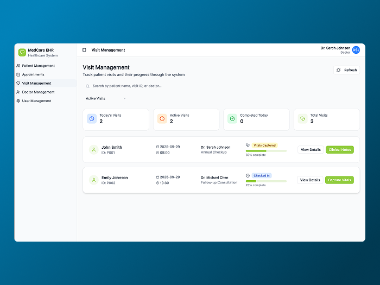This screenshot has height=285, width=380.
Task: Click the DSJ user avatar
Action: point(356,50)
